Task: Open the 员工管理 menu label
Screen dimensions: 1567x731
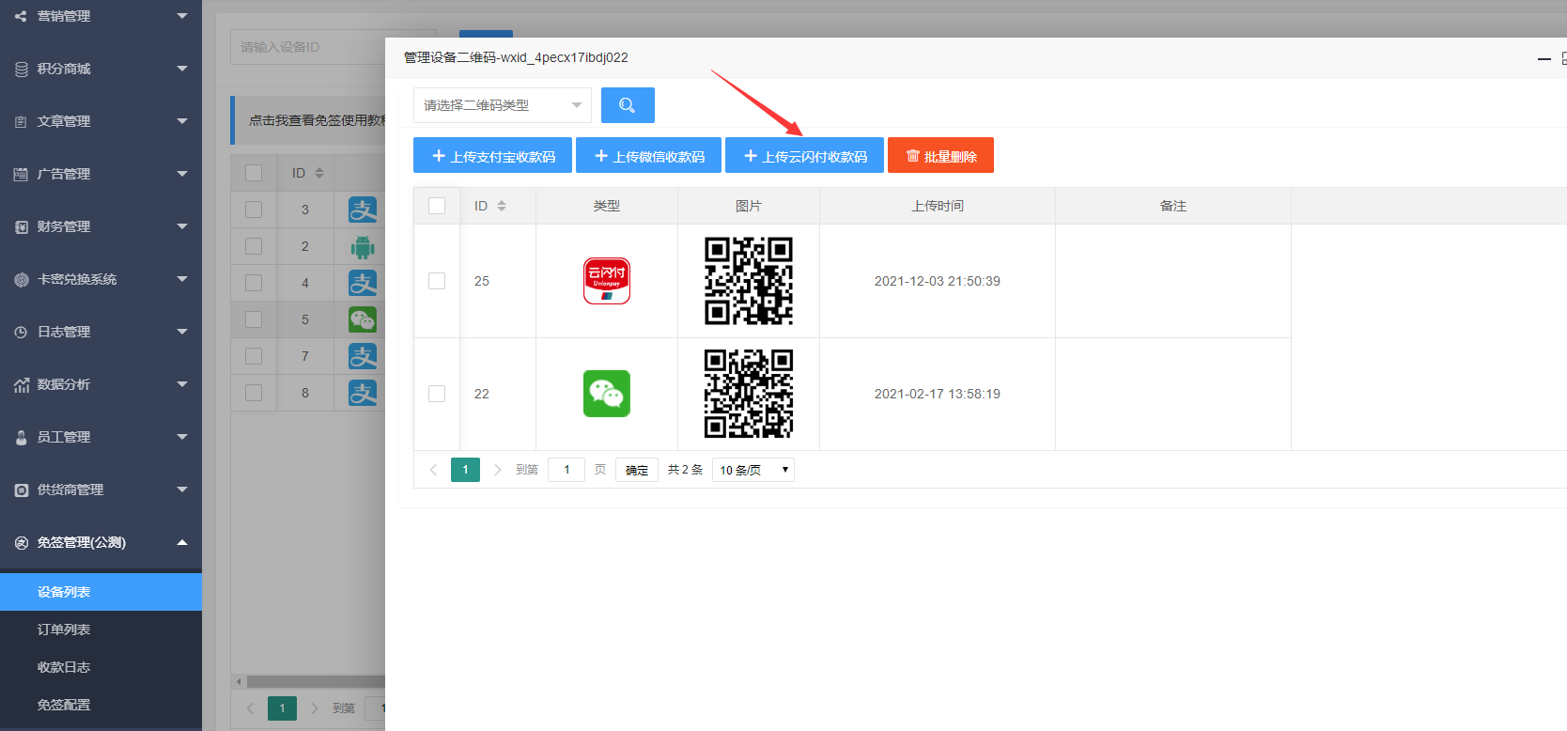Action: pyautogui.click(x=64, y=437)
